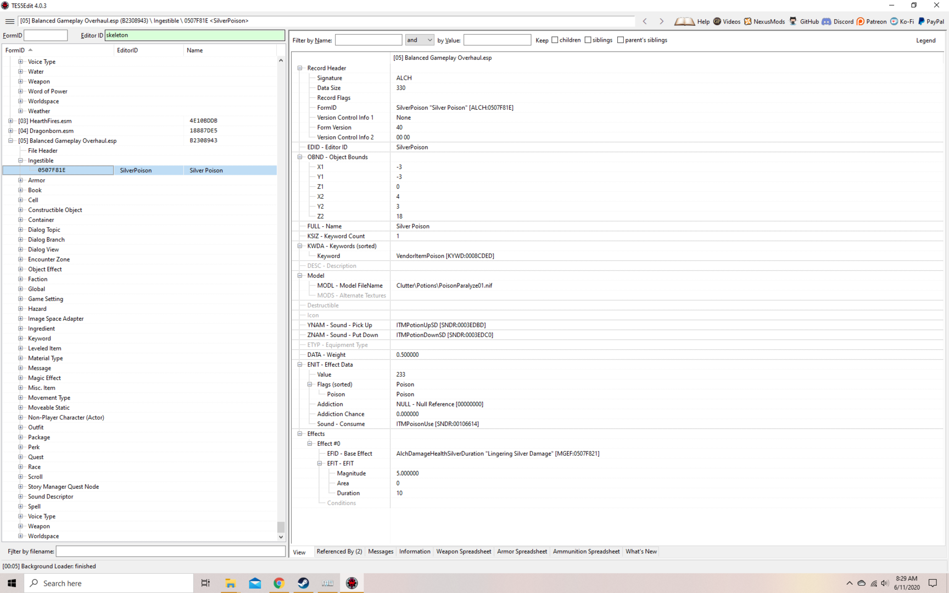
Task: Open File Explorer from taskbar
Action: coord(230,583)
